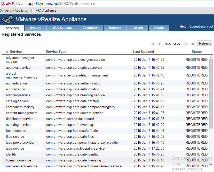Go to previous page arrow

point(160,44)
